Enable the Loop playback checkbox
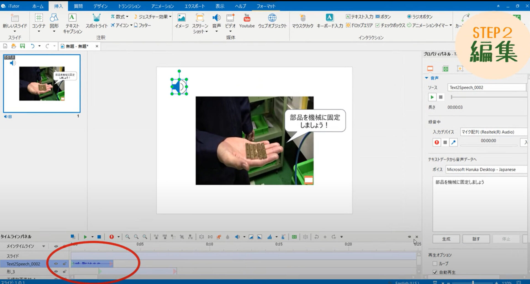 pyautogui.click(x=435, y=264)
